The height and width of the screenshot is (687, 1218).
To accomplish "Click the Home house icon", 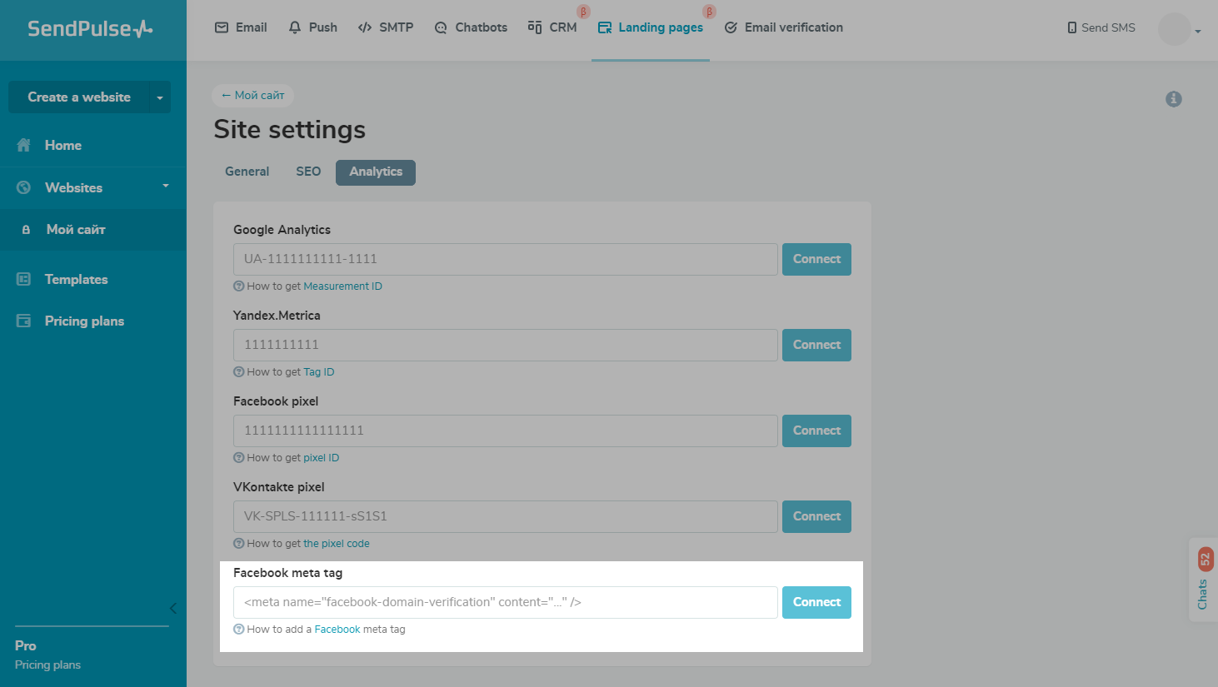I will click(24, 145).
